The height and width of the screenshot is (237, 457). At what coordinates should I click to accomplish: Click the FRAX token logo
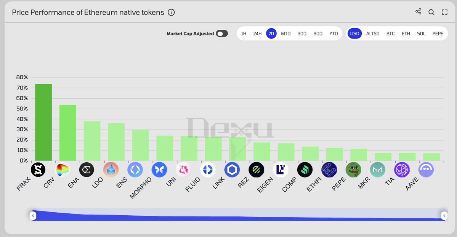(x=38, y=170)
